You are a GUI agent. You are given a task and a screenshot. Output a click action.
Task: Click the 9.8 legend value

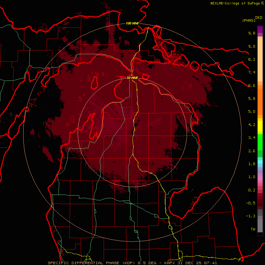click(x=252, y=33)
